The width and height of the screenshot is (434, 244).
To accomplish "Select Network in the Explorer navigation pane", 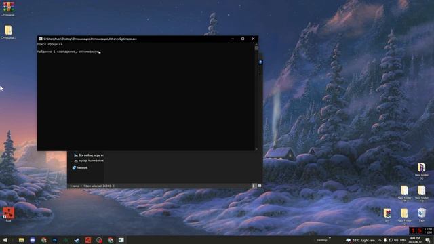I will coord(80,167).
